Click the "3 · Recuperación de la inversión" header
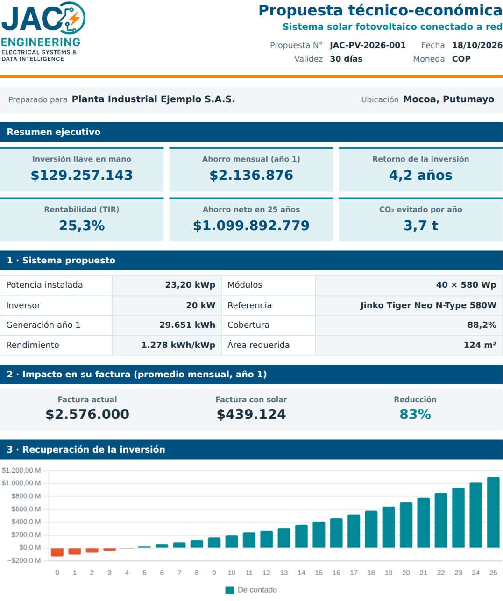Image resolution: width=503 pixels, height=601 pixels. point(251,450)
